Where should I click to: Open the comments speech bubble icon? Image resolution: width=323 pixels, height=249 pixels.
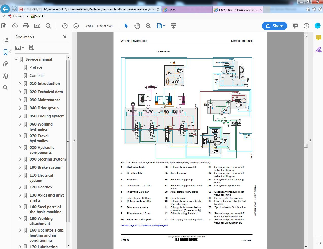pyautogui.click(x=295, y=26)
